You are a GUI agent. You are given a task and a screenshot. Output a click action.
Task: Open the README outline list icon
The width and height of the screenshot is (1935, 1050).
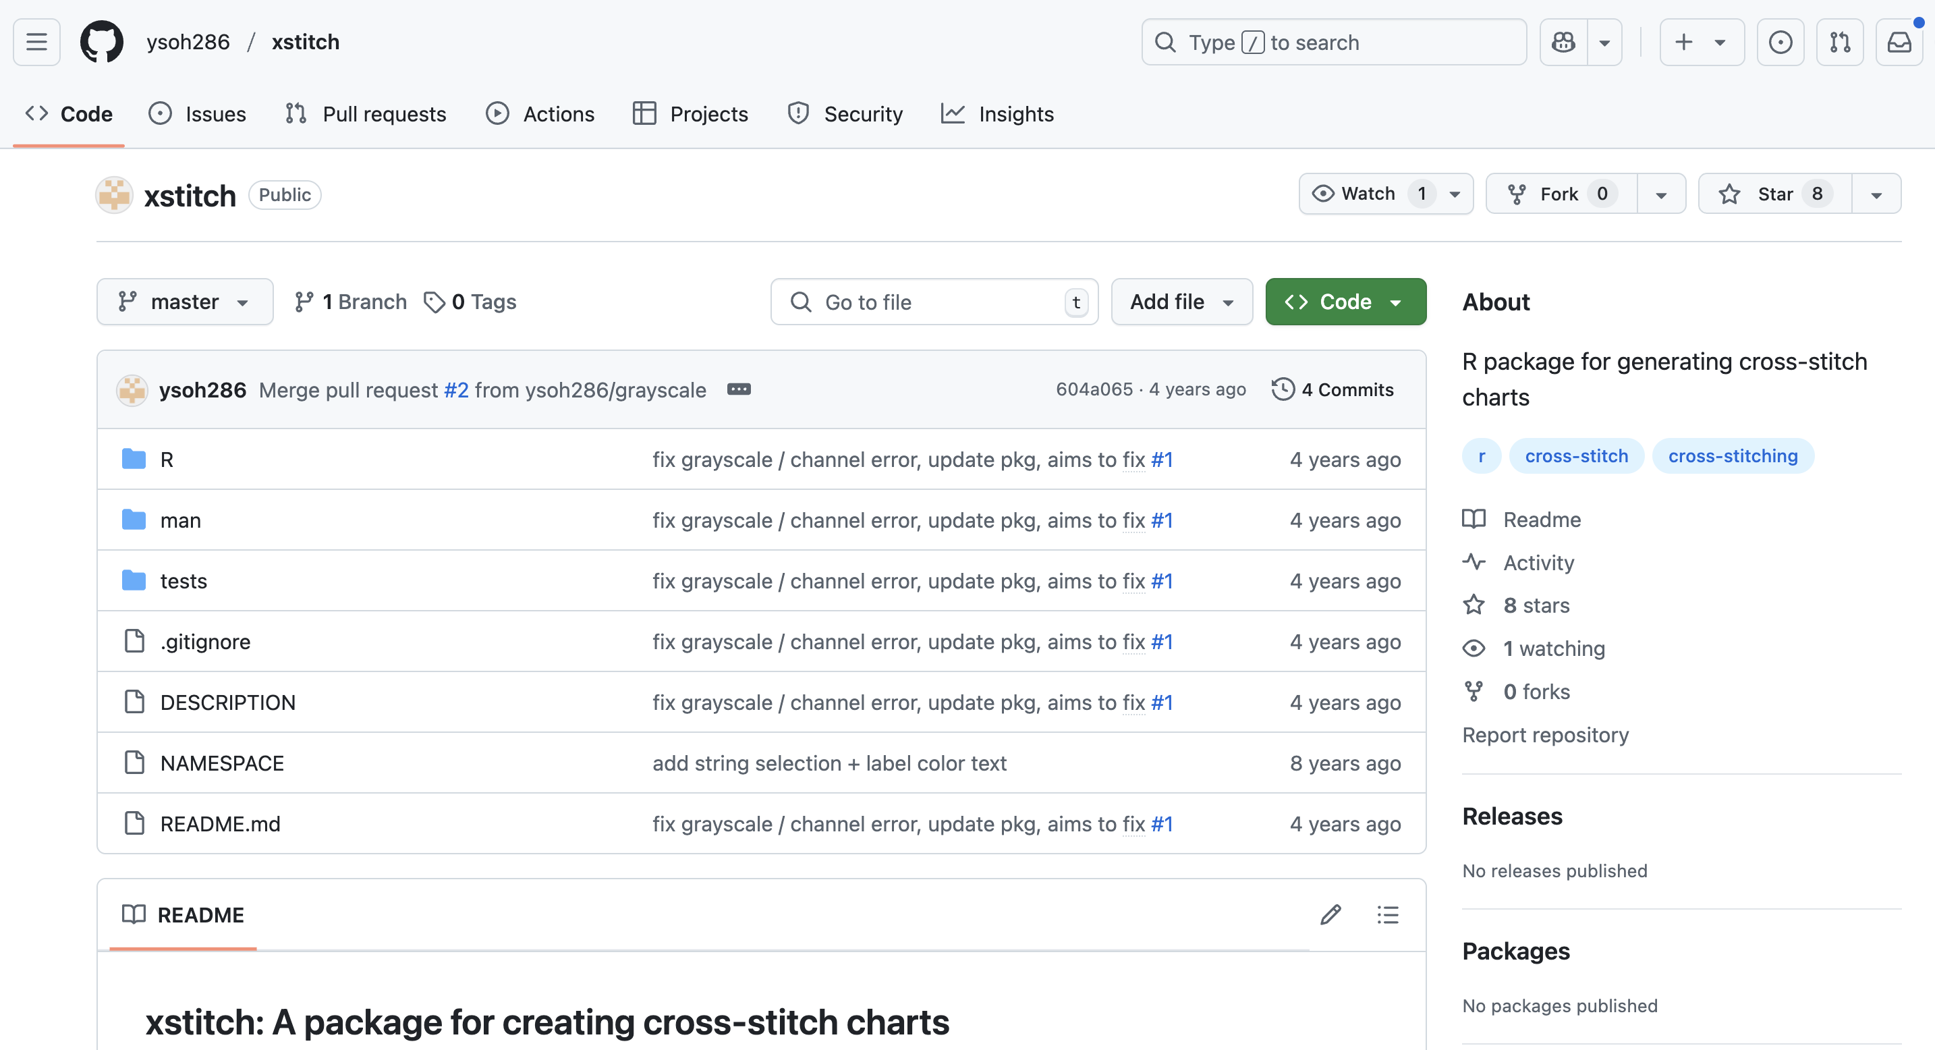click(1387, 915)
